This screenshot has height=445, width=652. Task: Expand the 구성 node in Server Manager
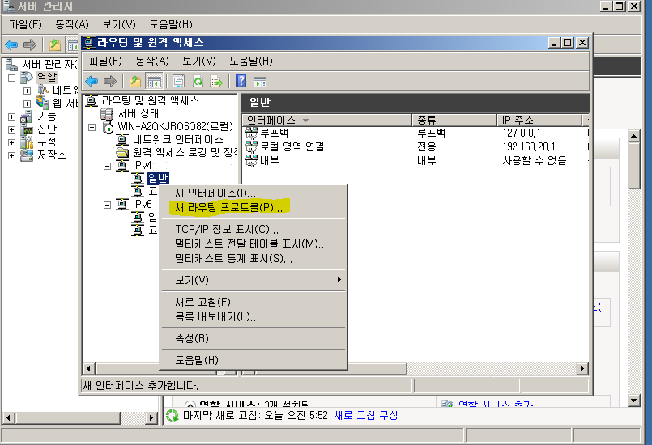[11, 142]
